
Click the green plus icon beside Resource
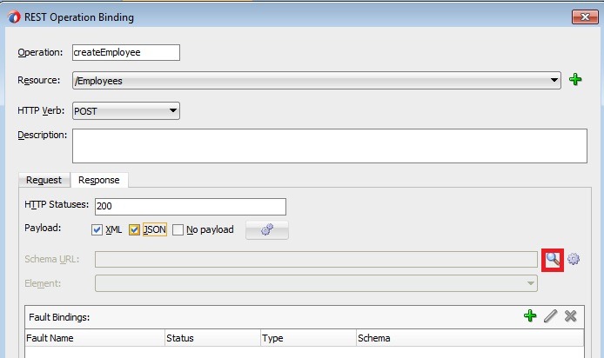[x=575, y=80]
